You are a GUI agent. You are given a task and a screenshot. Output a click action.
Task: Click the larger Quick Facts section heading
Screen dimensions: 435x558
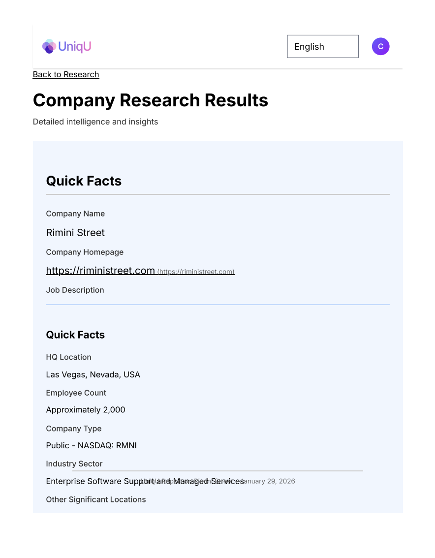point(84,181)
